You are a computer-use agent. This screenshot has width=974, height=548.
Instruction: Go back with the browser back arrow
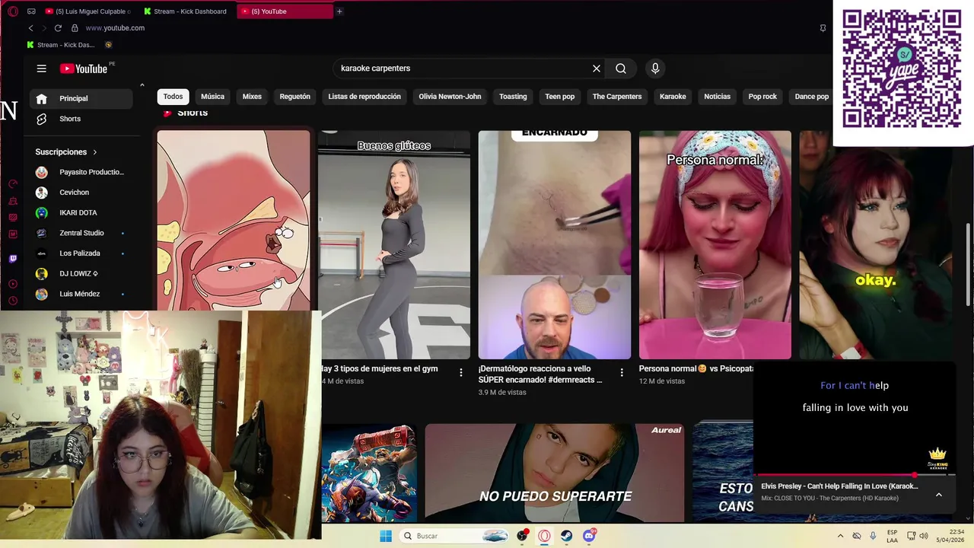pyautogui.click(x=30, y=28)
